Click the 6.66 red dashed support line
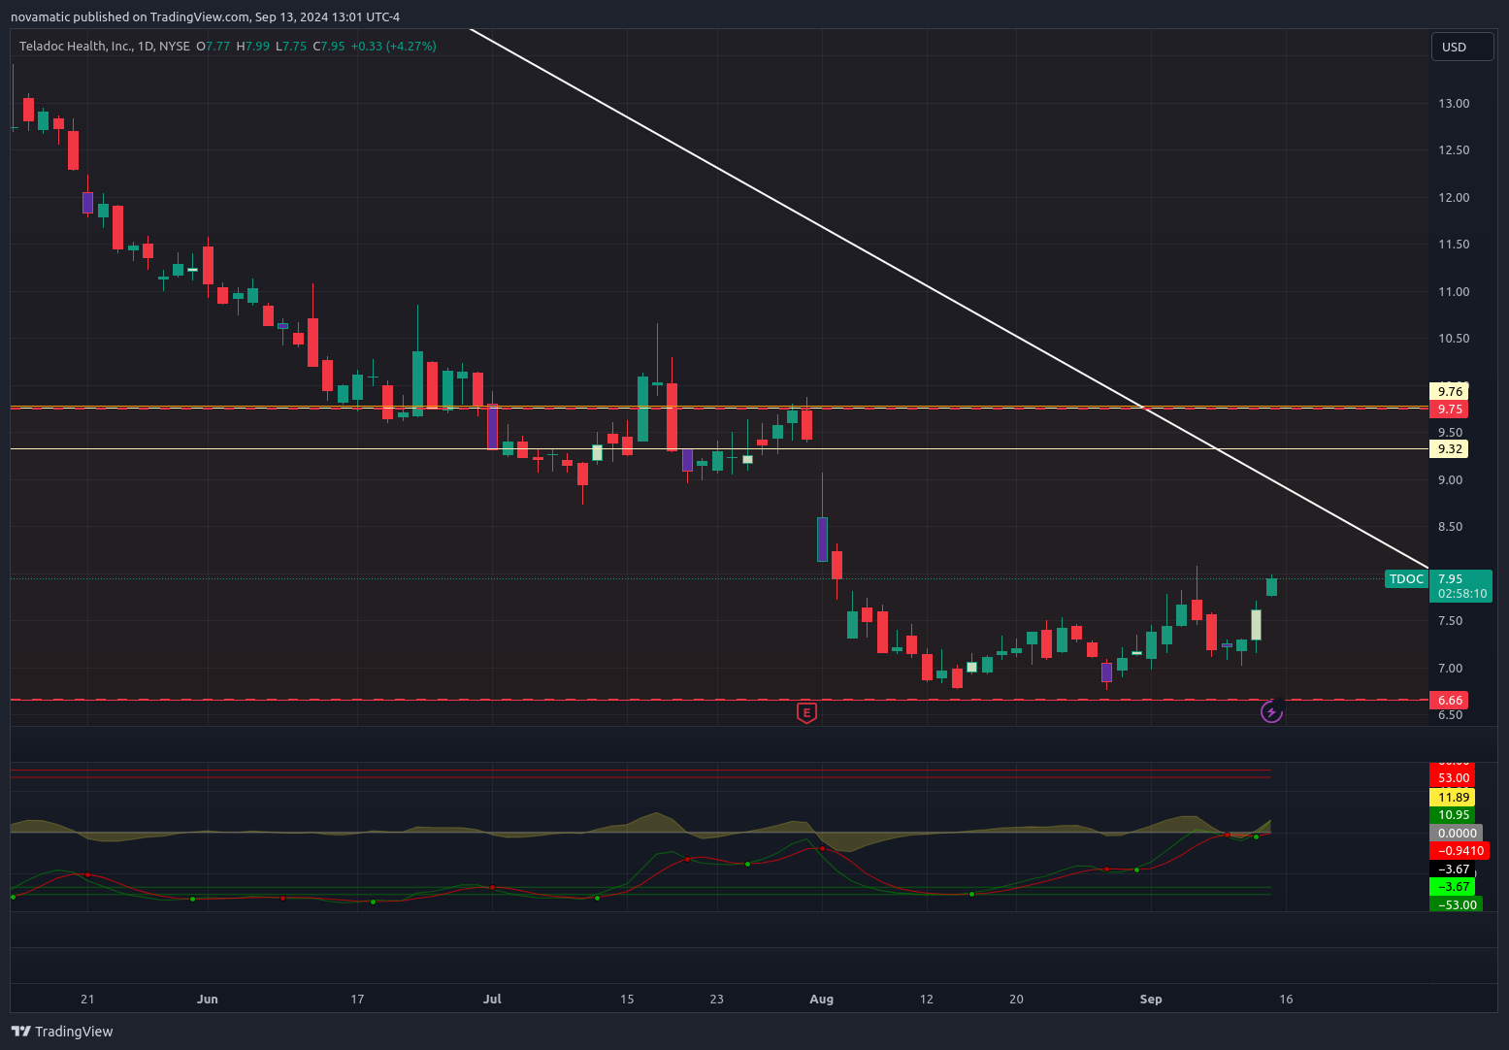Screen dimensions: 1509x1050 click(718, 699)
